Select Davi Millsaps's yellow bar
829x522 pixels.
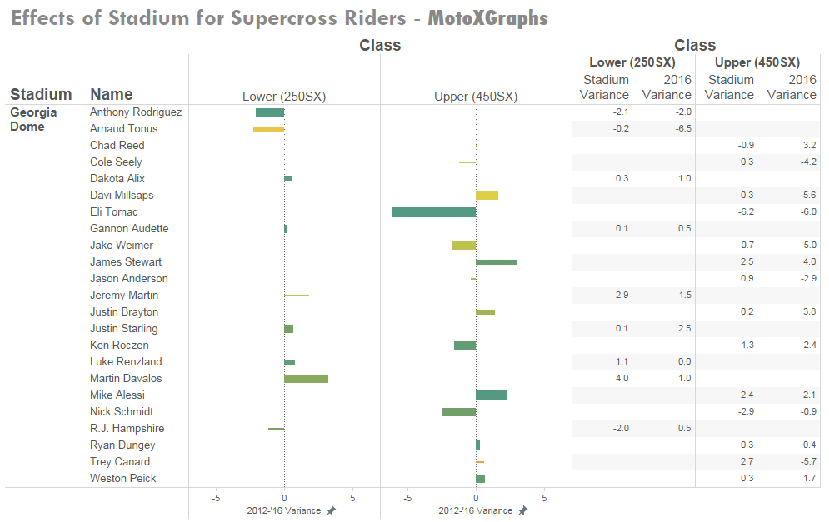point(487,196)
